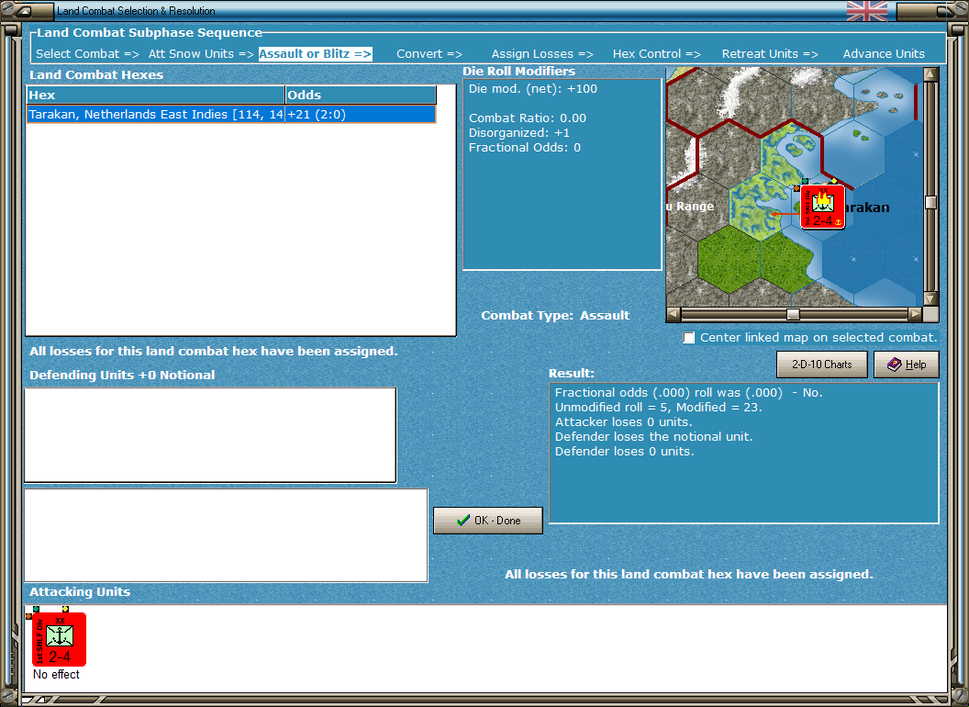Click the 1st SNLF Div attacking unit counter
Image resolution: width=969 pixels, height=707 pixels.
coord(59,639)
